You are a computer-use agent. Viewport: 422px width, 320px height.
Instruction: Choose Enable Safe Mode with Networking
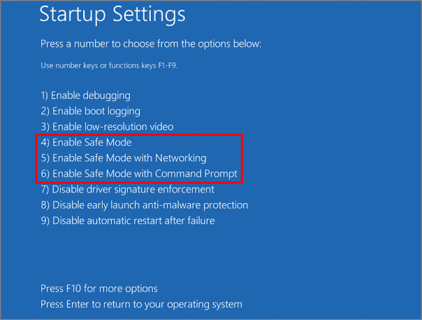coord(124,158)
